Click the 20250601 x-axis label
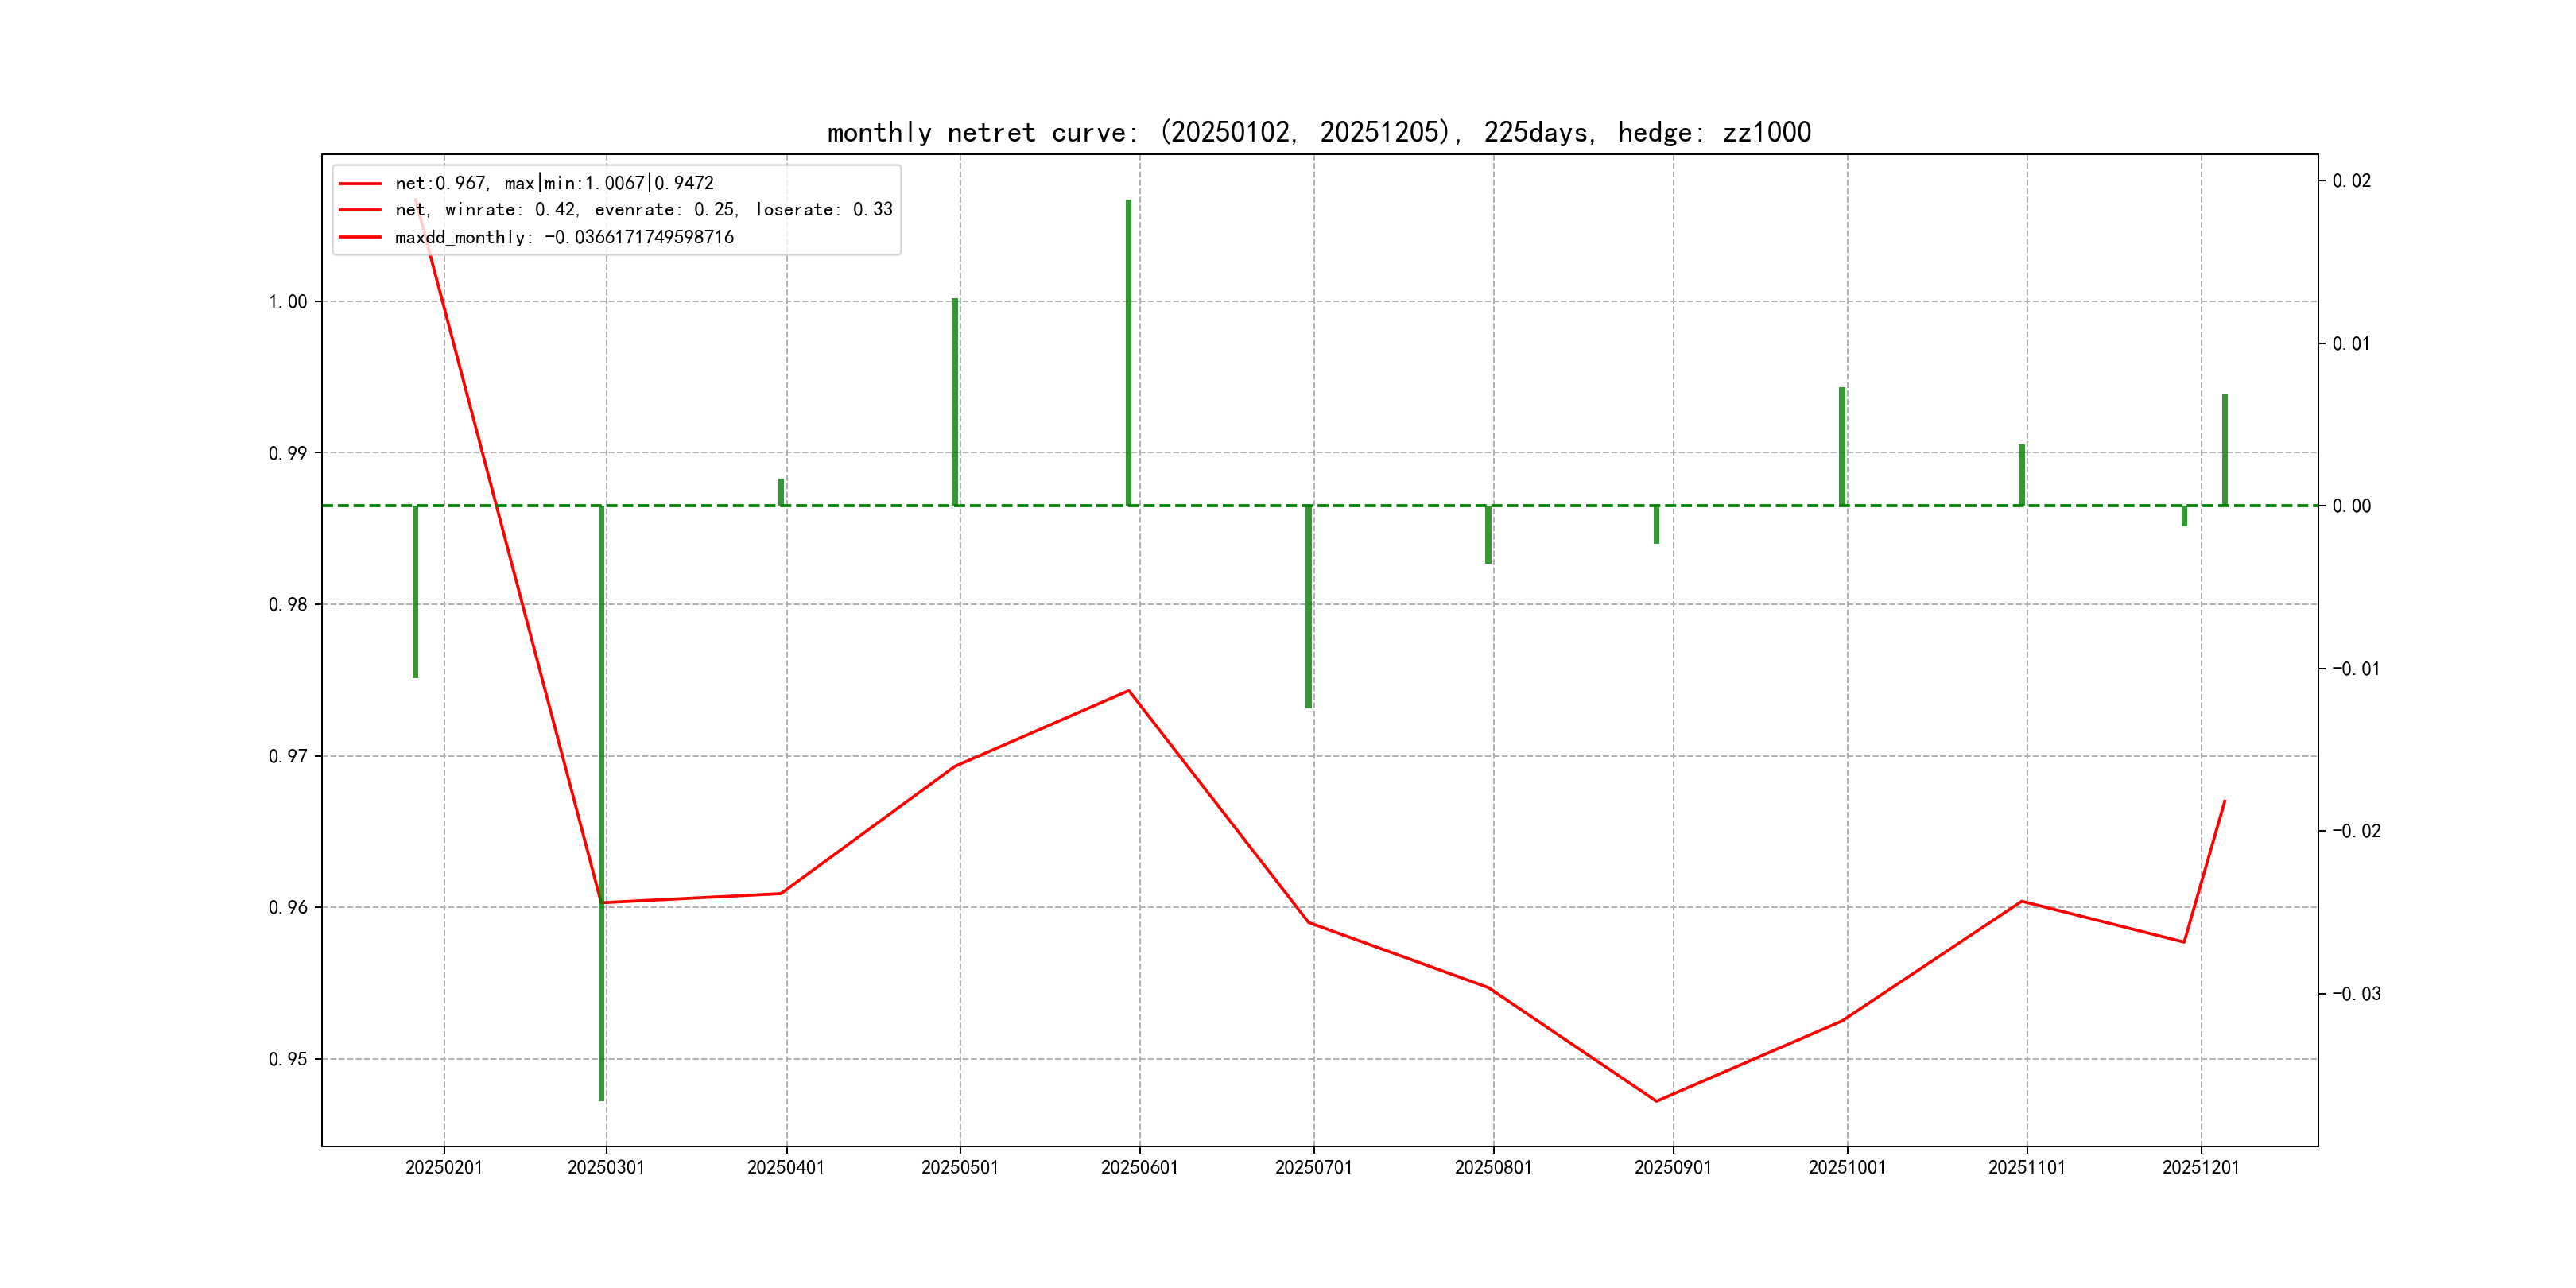This screenshot has width=2576, height=1288. click(1139, 1167)
